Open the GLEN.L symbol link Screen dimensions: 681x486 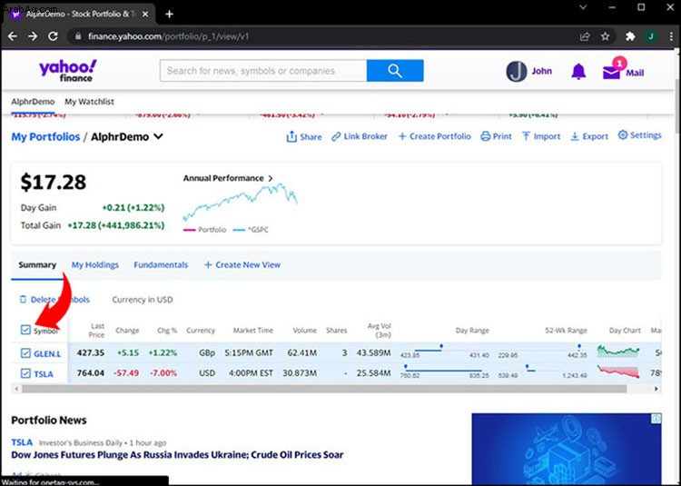47,354
